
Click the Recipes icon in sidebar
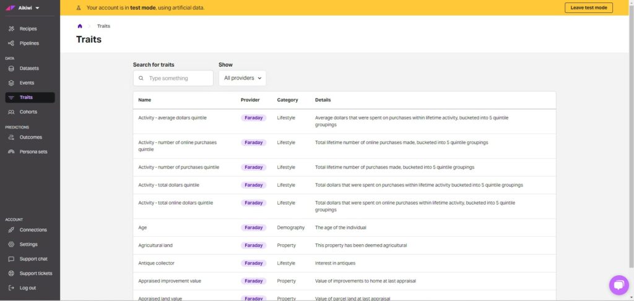pos(11,29)
